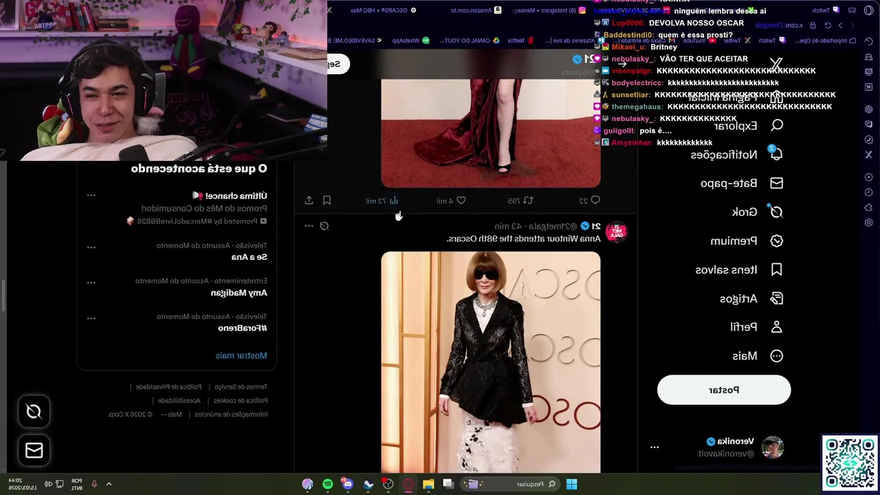Open the Mais circle icon

point(777,356)
